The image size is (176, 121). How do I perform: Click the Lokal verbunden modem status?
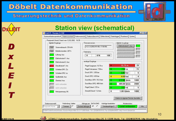tap(128, 106)
